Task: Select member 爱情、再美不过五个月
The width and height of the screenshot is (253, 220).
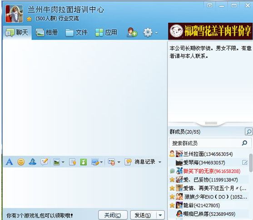Action: (208, 188)
